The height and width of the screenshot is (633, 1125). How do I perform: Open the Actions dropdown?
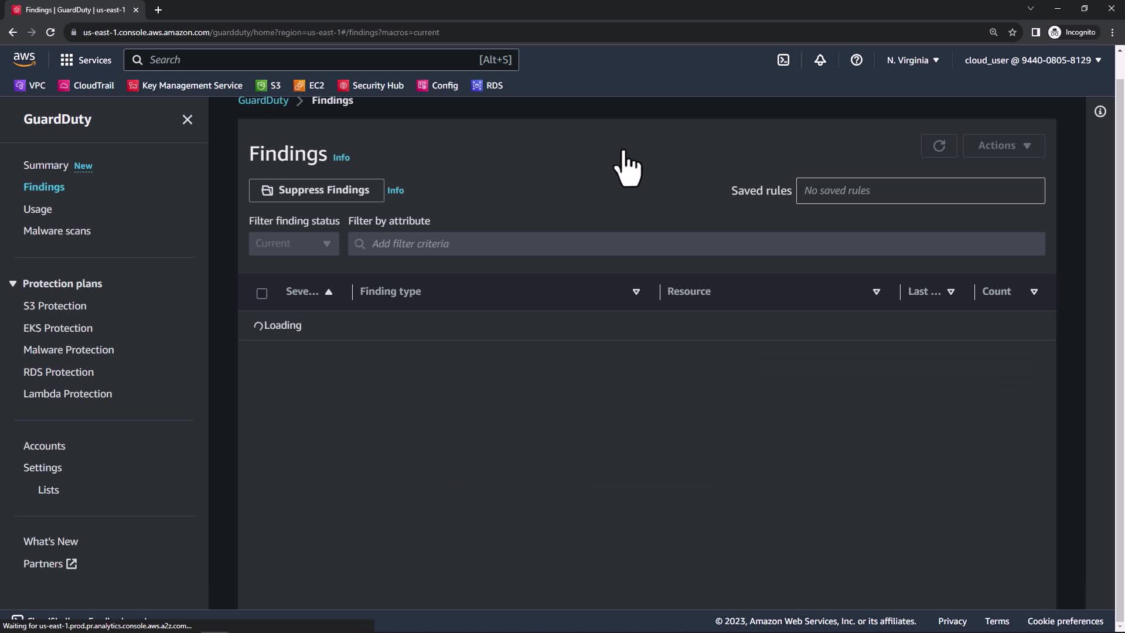[1004, 146]
